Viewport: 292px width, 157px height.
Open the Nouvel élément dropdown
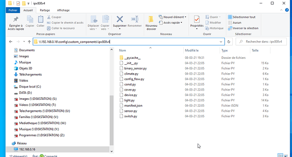click(x=172, y=17)
